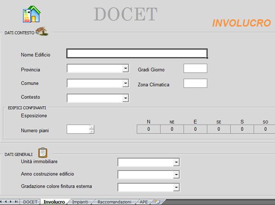The image size is (275, 205).
Task: Switch to the DOCET sheet tab
Action: [x=30, y=202]
